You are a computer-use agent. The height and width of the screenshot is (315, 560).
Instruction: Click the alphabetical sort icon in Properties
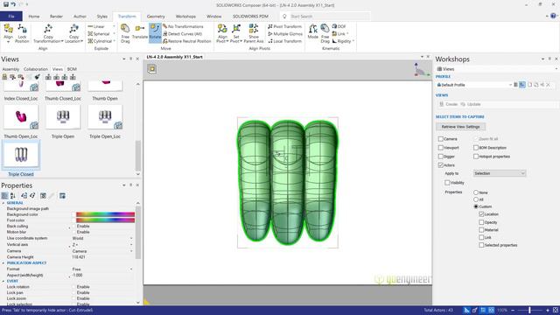click(13, 196)
